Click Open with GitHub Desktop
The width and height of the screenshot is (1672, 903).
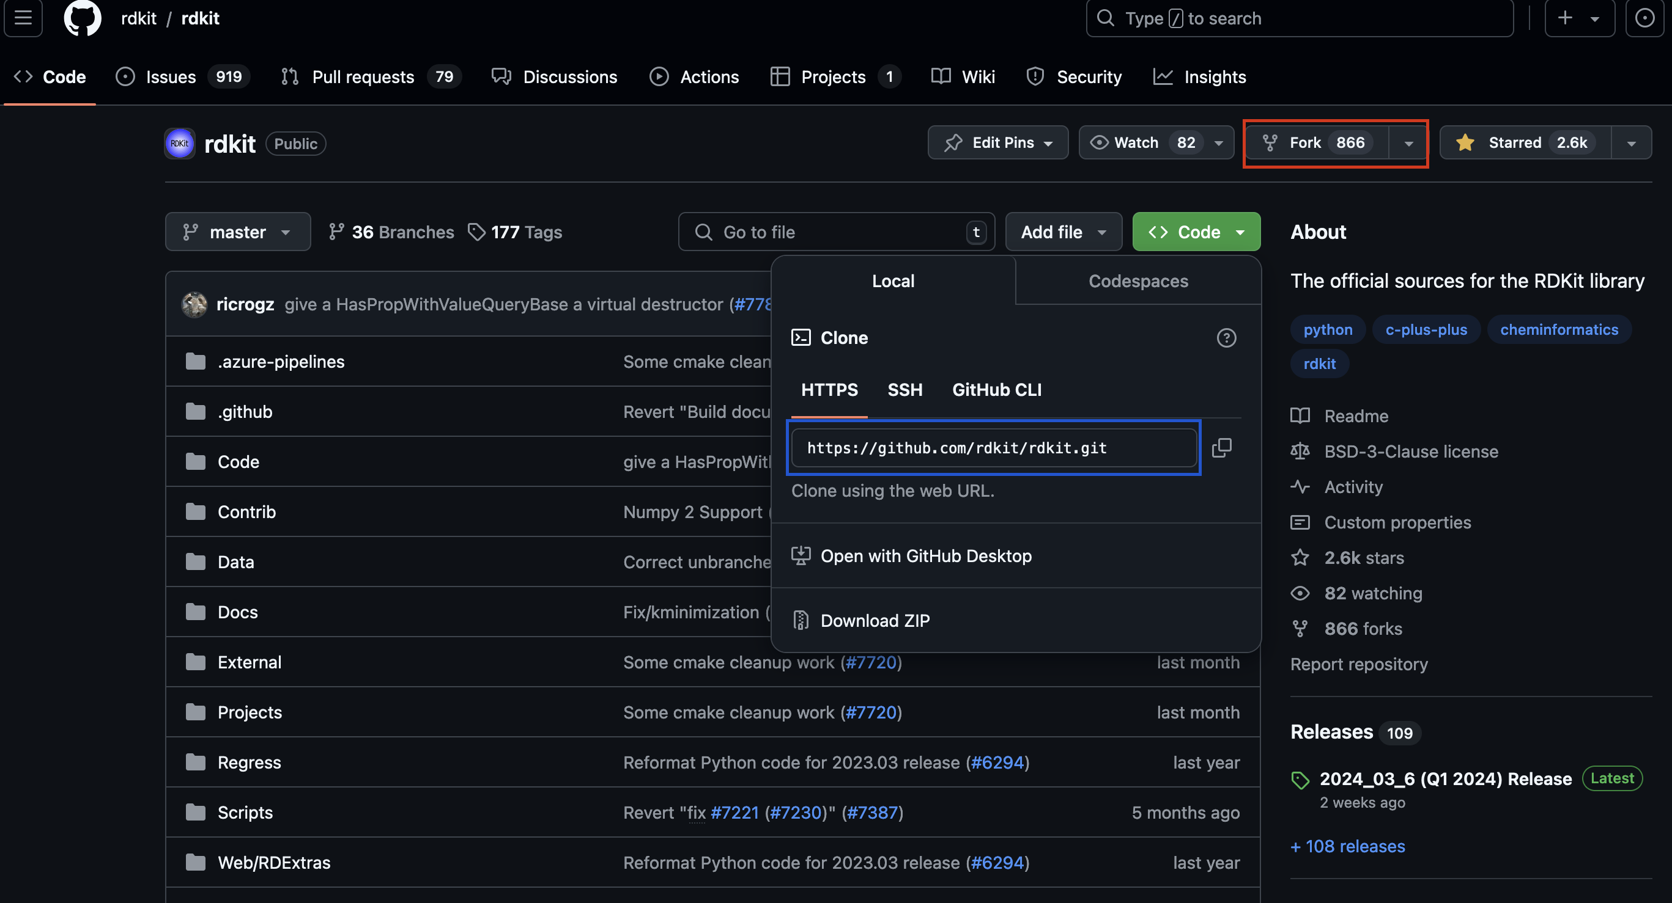pyautogui.click(x=912, y=555)
